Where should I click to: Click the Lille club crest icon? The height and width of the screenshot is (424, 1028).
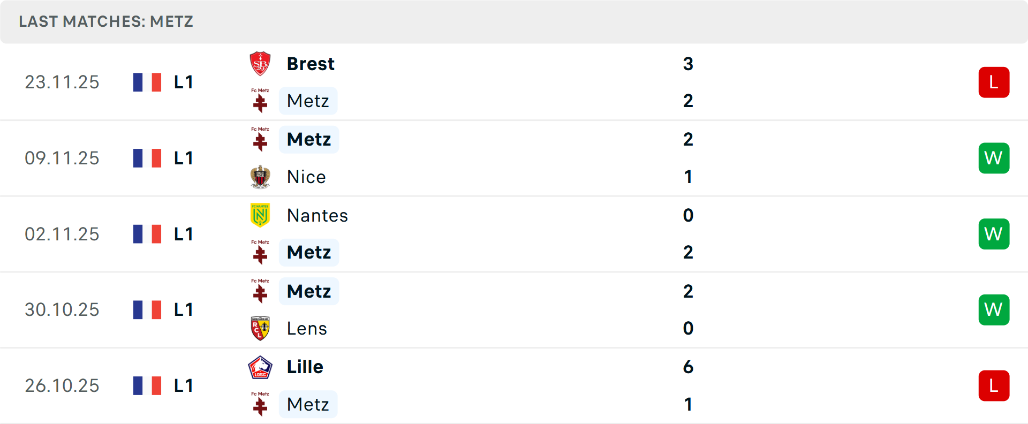260,367
